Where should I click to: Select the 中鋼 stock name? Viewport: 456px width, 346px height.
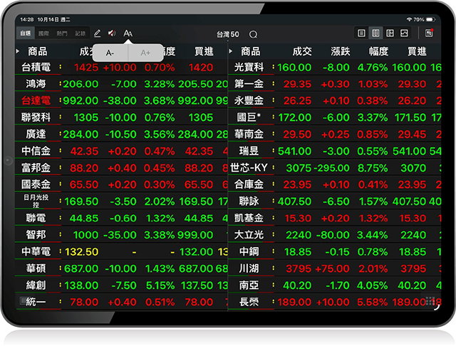[249, 251]
